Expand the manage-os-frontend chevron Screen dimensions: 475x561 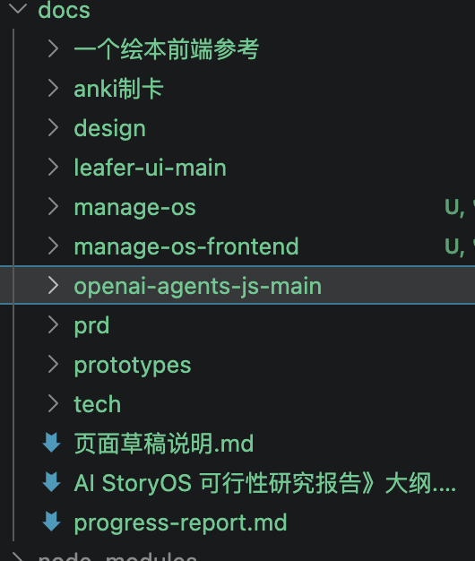pyautogui.click(x=53, y=246)
